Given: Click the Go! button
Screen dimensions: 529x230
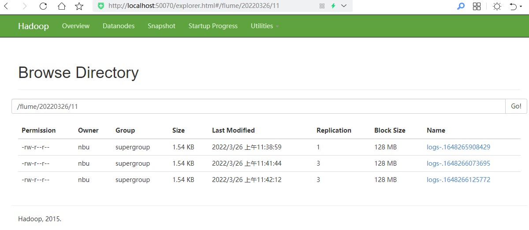Looking at the screenshot, I should [516, 106].
